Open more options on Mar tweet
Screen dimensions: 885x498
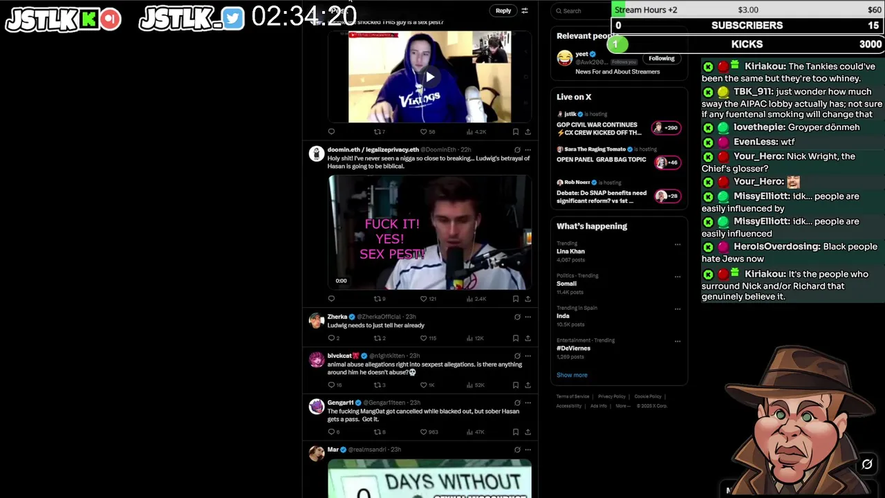(x=528, y=450)
